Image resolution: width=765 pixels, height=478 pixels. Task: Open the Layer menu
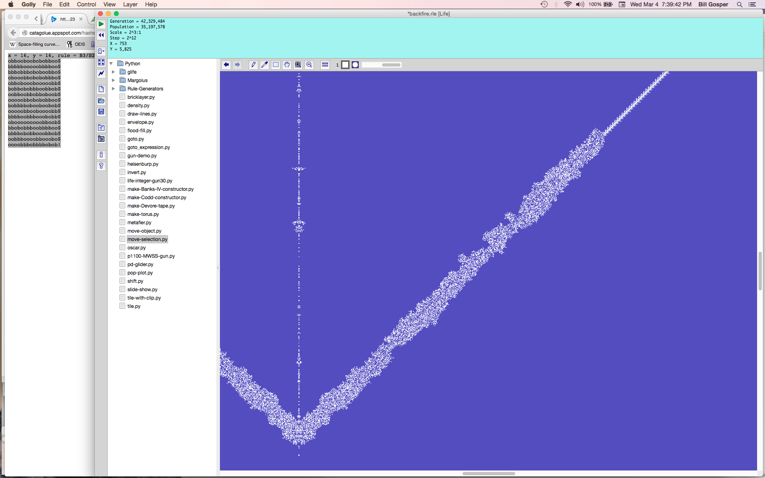(x=130, y=4)
